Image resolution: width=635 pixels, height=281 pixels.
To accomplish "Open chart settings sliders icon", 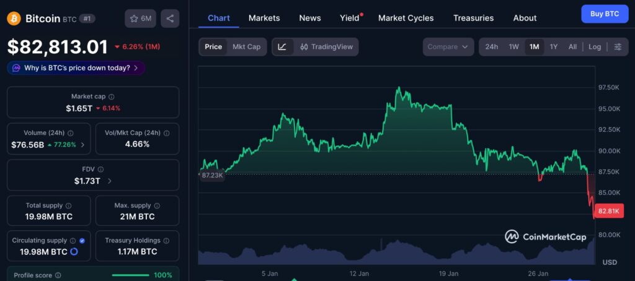I will (x=618, y=47).
